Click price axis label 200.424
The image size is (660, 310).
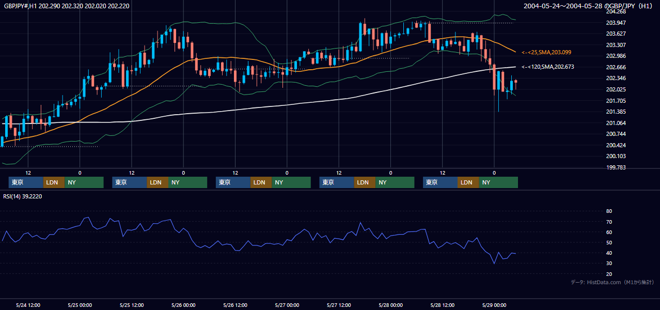pos(616,145)
